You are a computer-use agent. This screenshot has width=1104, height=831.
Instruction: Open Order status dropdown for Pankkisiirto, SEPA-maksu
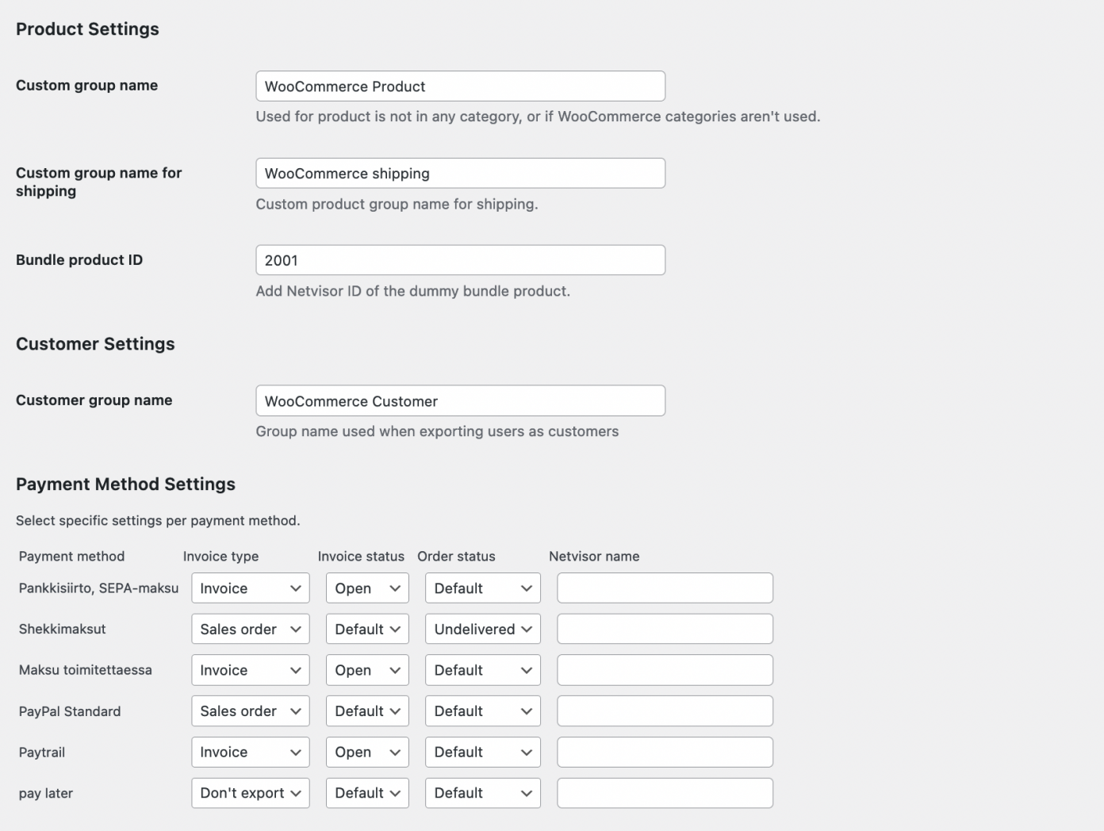[x=482, y=588]
